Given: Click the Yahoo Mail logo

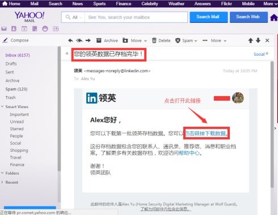Looking at the screenshot, I should (30, 16).
